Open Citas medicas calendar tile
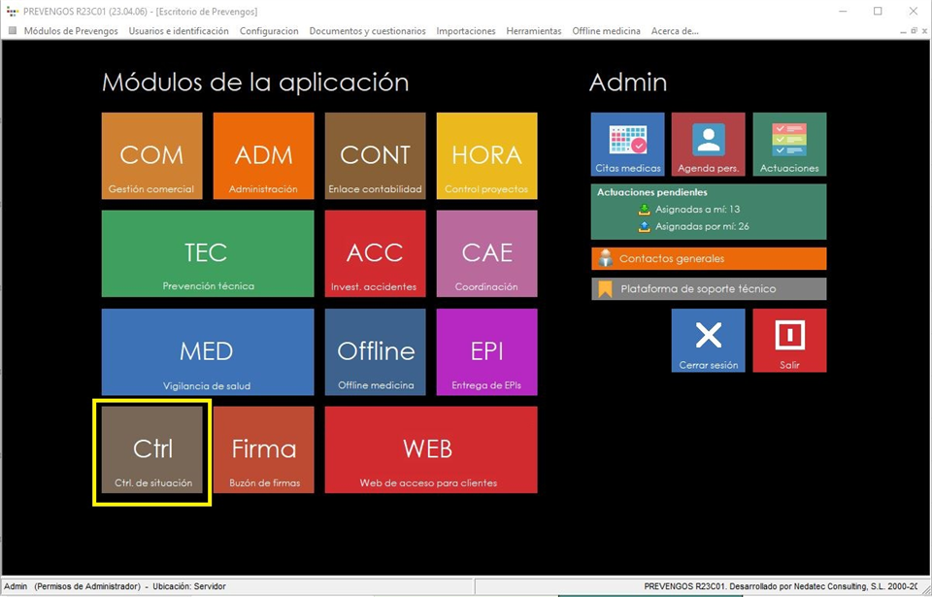Screen dimensions: 932x597 tap(628, 144)
